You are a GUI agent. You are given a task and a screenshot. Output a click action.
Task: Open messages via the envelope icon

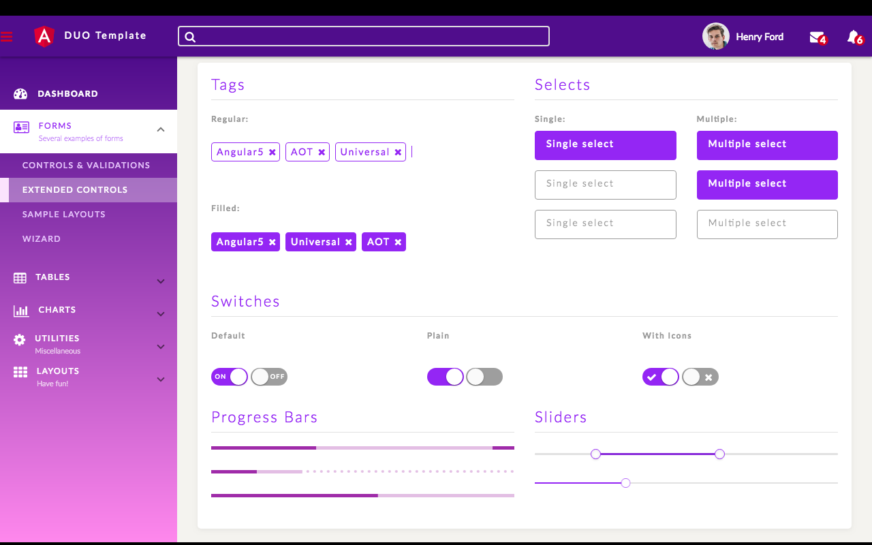pyautogui.click(x=817, y=36)
